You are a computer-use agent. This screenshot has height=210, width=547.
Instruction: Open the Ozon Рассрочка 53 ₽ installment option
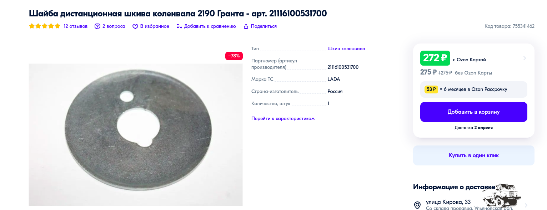pos(473,89)
